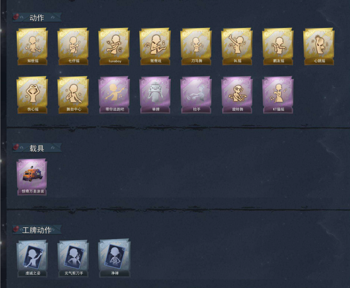Viewport: 350px width, 288px height.
Task: Pick the 旋转舞 spinning dance action
Action: point(237,95)
